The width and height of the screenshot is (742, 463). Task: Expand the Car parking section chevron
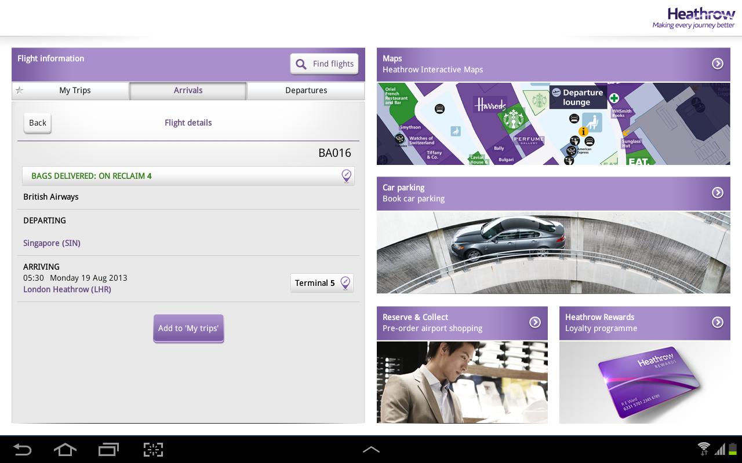coord(718,193)
